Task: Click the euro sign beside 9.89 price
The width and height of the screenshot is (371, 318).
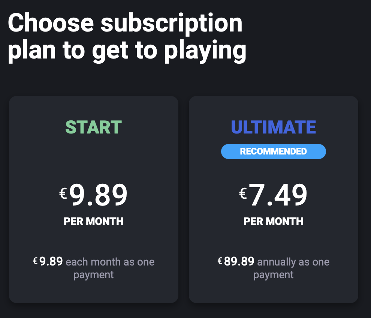Action: 63,193
